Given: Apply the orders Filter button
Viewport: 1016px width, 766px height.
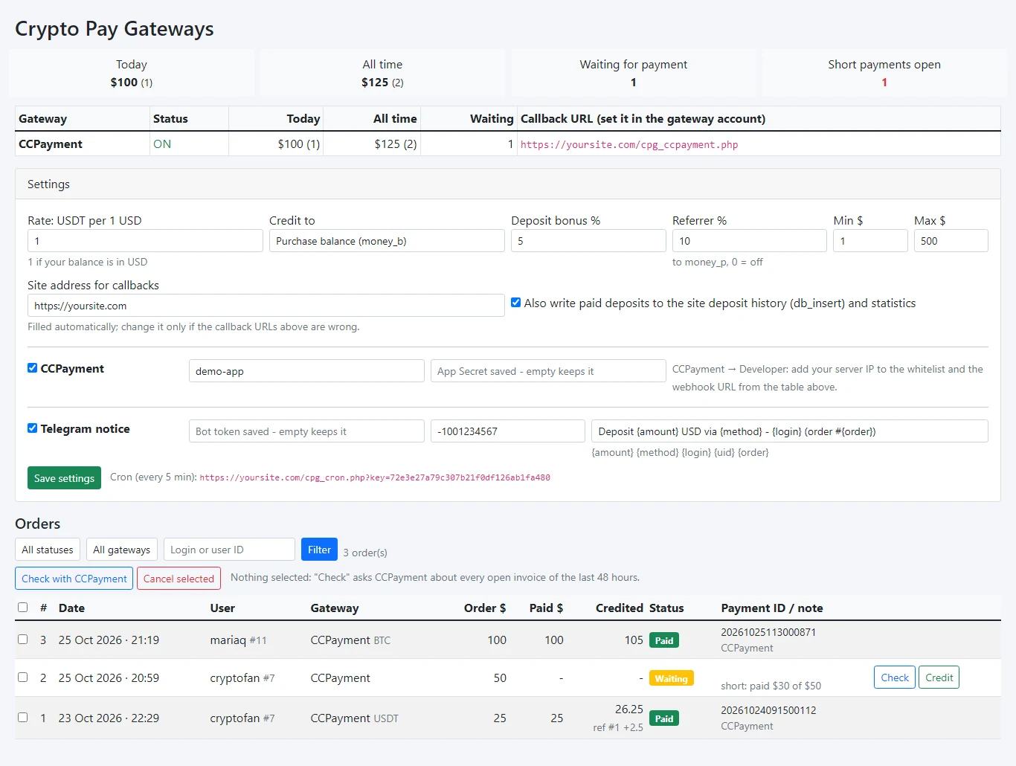Looking at the screenshot, I should [319, 550].
